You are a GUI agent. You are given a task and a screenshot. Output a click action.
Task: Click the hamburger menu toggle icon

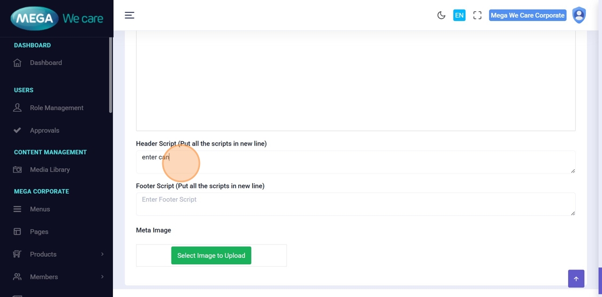130,15
